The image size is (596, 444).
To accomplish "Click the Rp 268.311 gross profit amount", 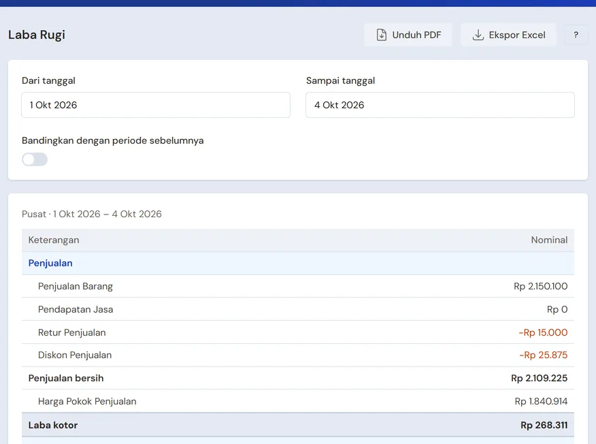I will [x=544, y=425].
